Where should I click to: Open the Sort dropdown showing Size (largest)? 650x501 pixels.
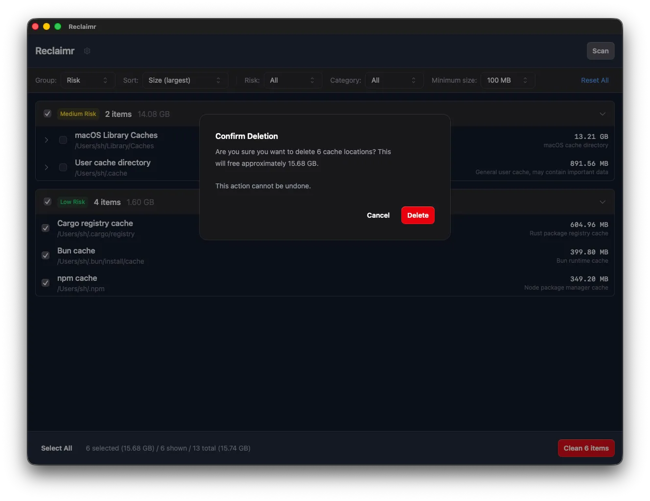click(x=185, y=80)
